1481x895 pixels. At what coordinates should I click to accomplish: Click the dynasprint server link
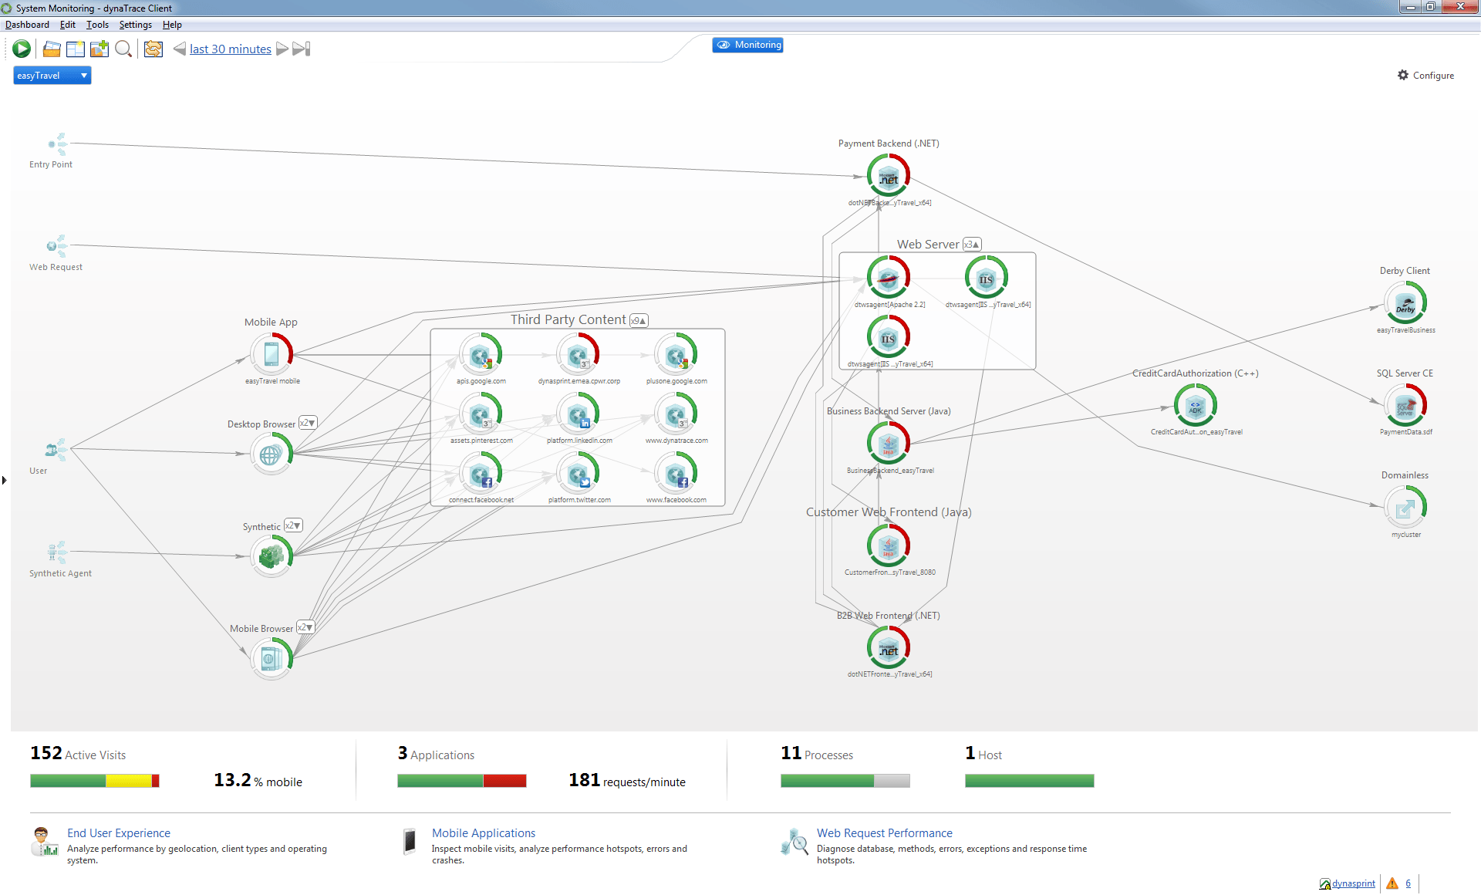tap(1354, 883)
